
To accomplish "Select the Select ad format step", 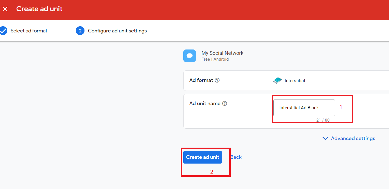I will tap(29, 31).
